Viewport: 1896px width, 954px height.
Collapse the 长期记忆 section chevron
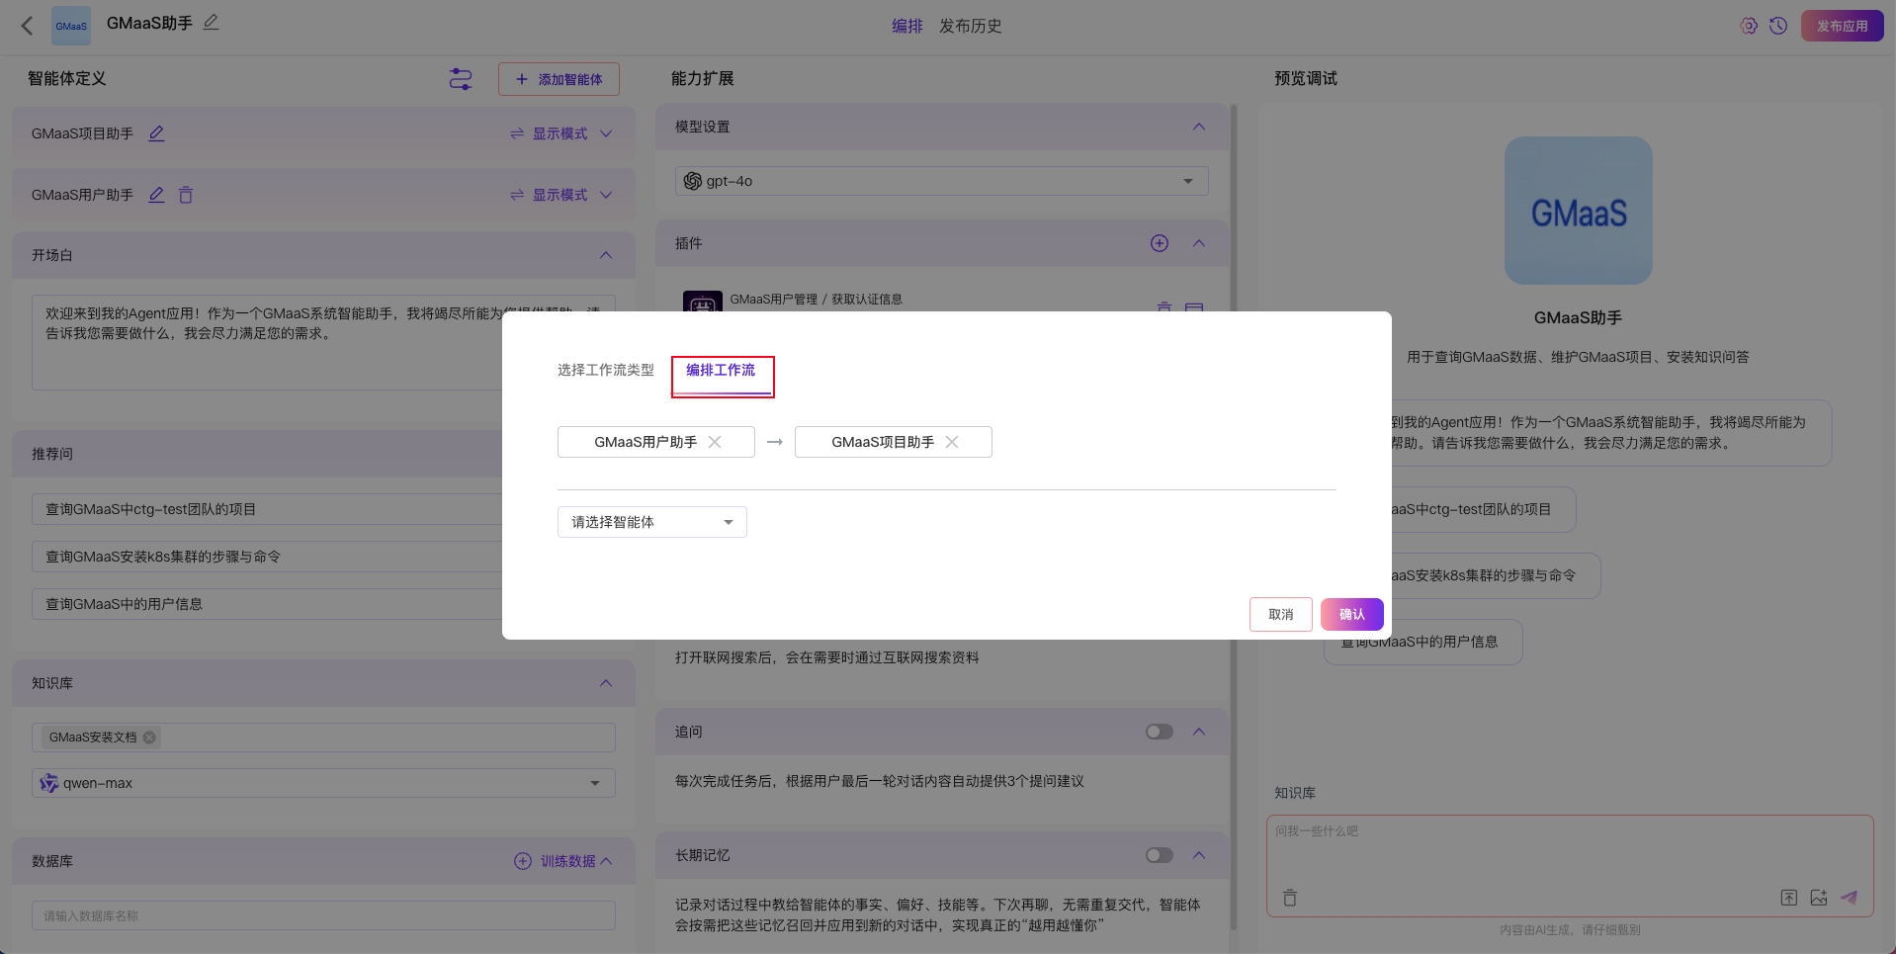[1199, 855]
